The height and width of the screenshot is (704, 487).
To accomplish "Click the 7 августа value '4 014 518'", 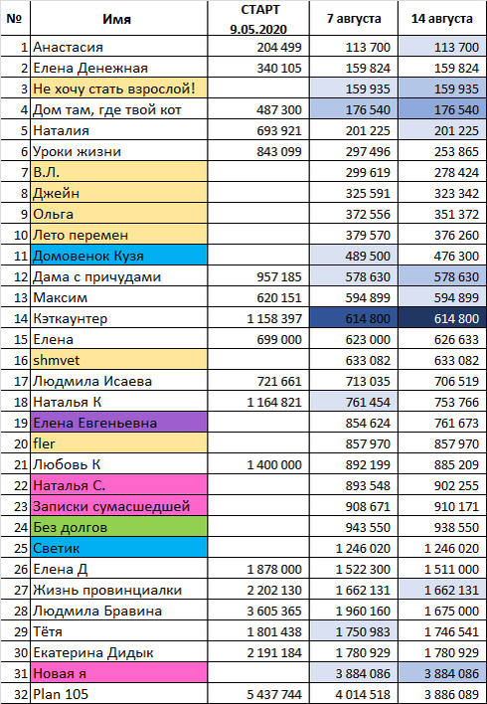I will (354, 694).
